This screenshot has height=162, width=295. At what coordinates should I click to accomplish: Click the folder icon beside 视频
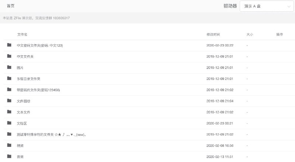pos(9,145)
